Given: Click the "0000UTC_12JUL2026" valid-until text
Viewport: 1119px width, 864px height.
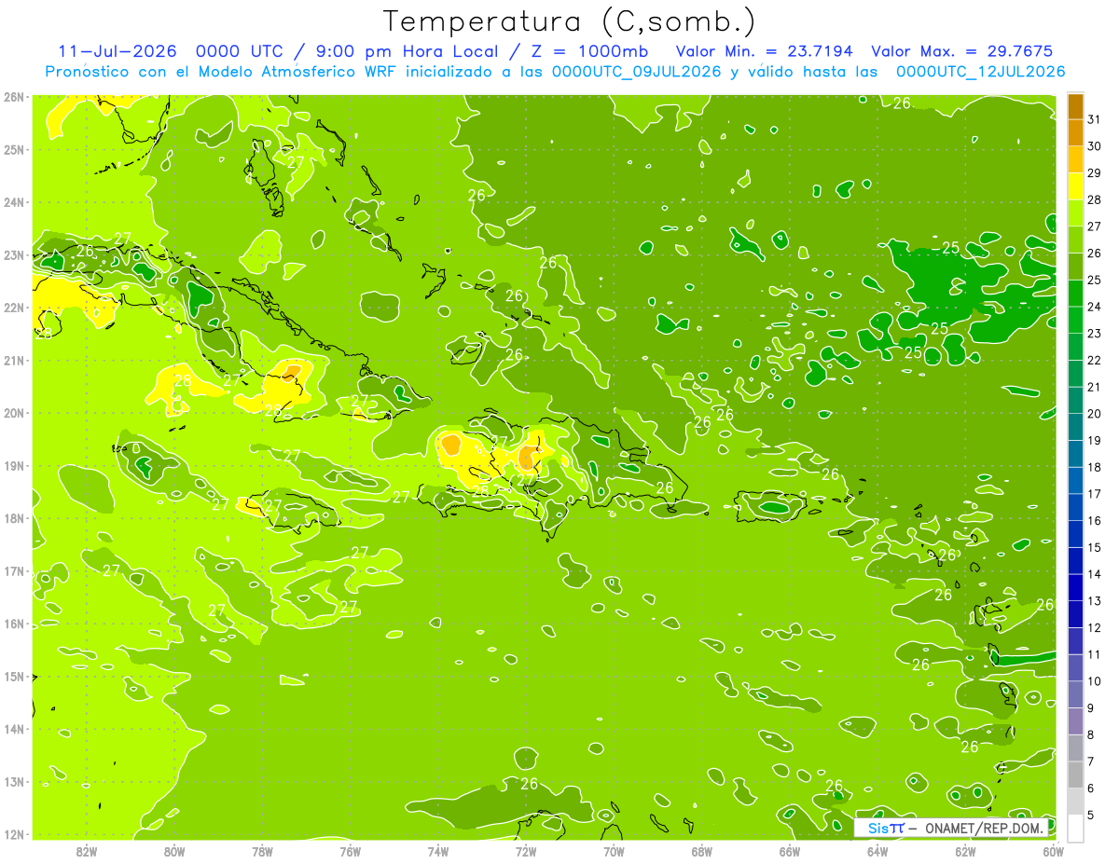Looking at the screenshot, I should click(x=980, y=71).
